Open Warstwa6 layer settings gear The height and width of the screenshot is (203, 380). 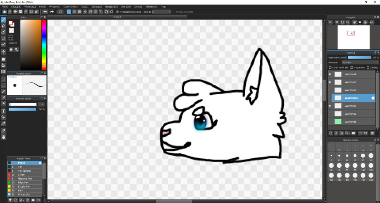click(373, 98)
